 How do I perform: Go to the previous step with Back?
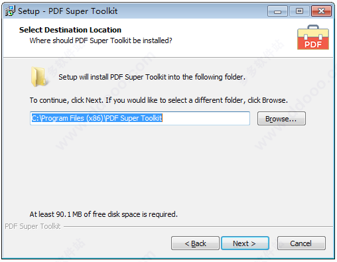click(195, 243)
